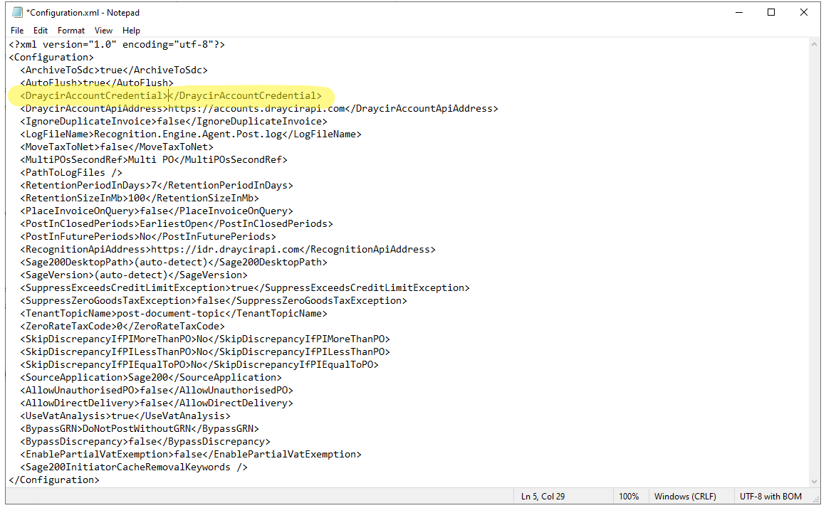Screen dimensions: 826x508
Task: Click the UseVatAnalysis line
Action: point(125,416)
